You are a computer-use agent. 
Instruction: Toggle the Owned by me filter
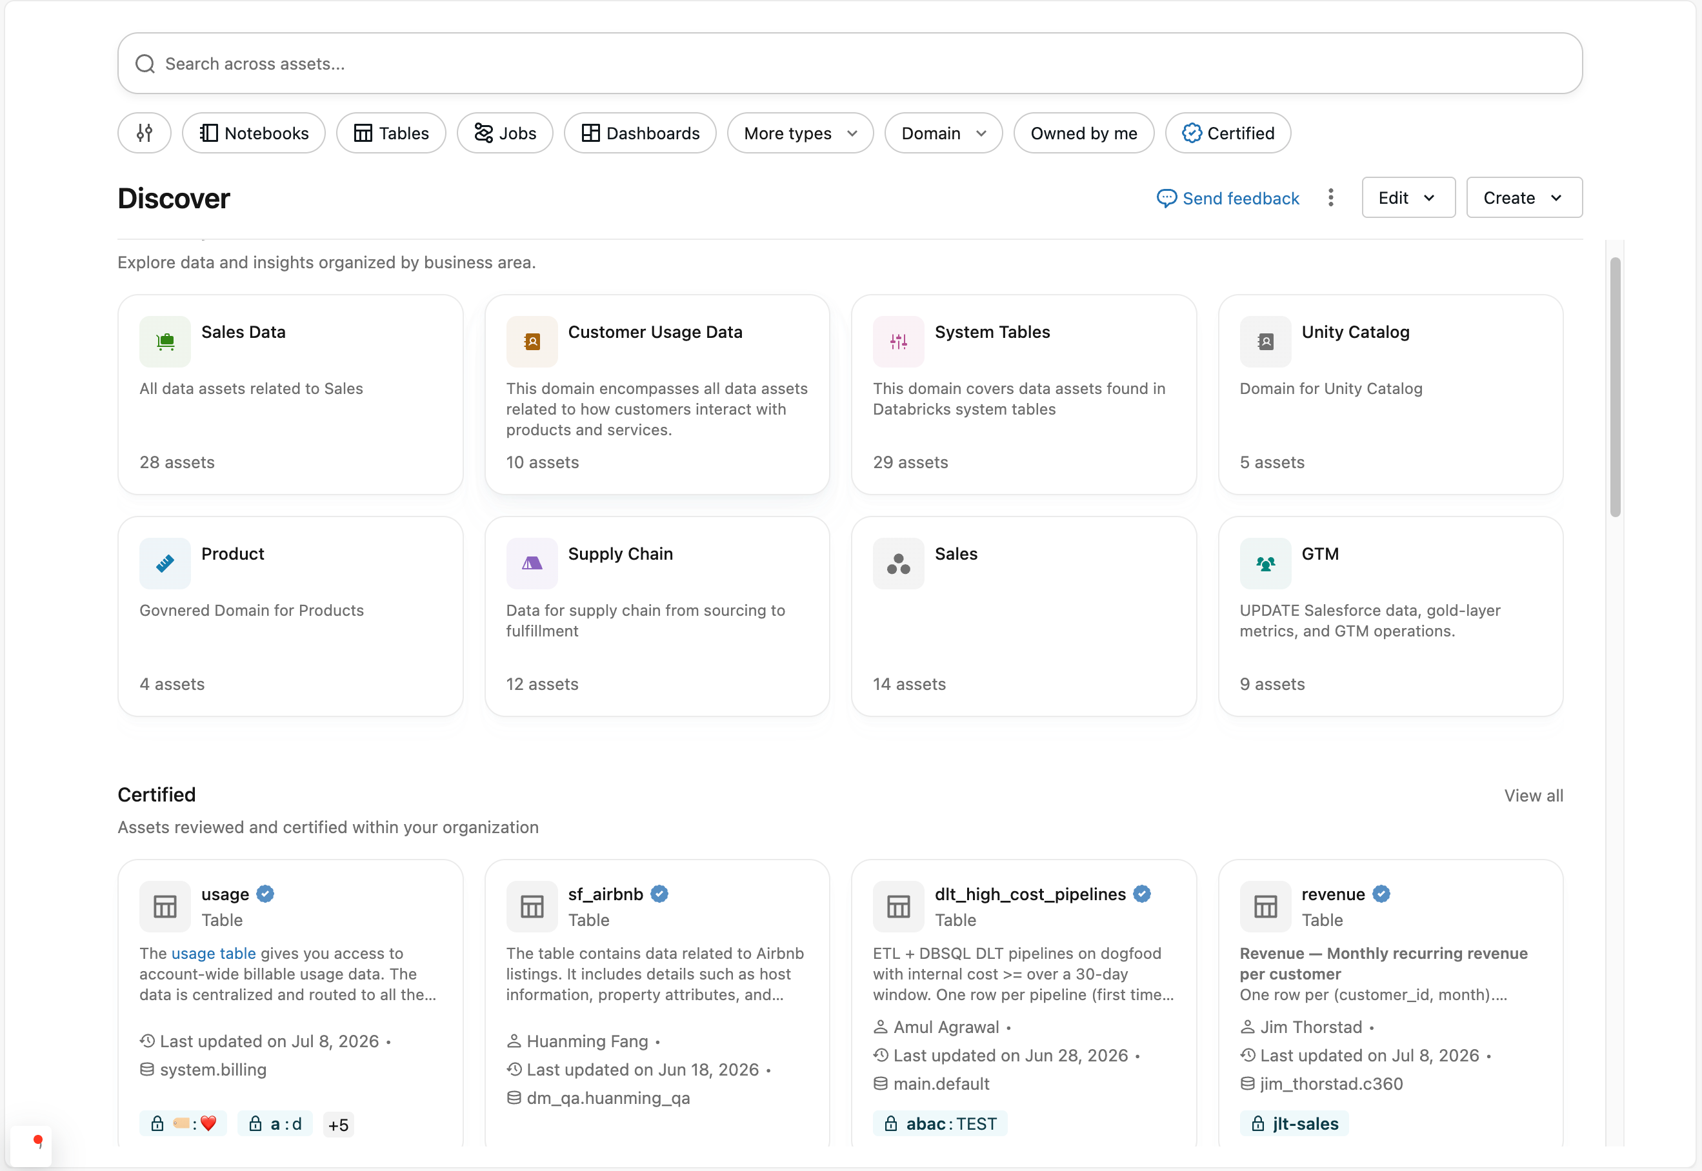1084,133
